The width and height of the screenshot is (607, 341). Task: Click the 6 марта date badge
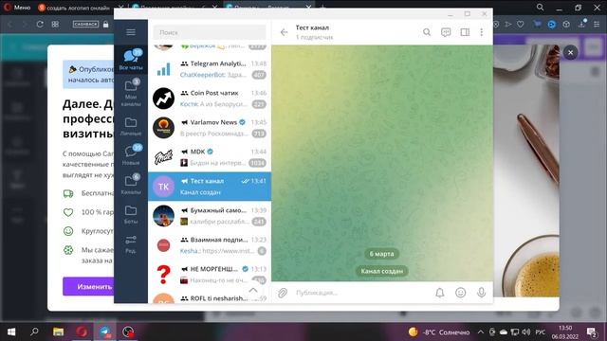(381, 254)
